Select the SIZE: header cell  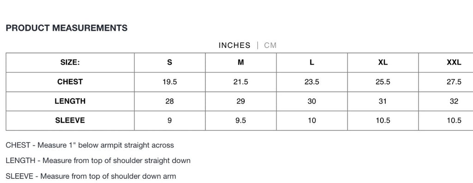[70, 63]
